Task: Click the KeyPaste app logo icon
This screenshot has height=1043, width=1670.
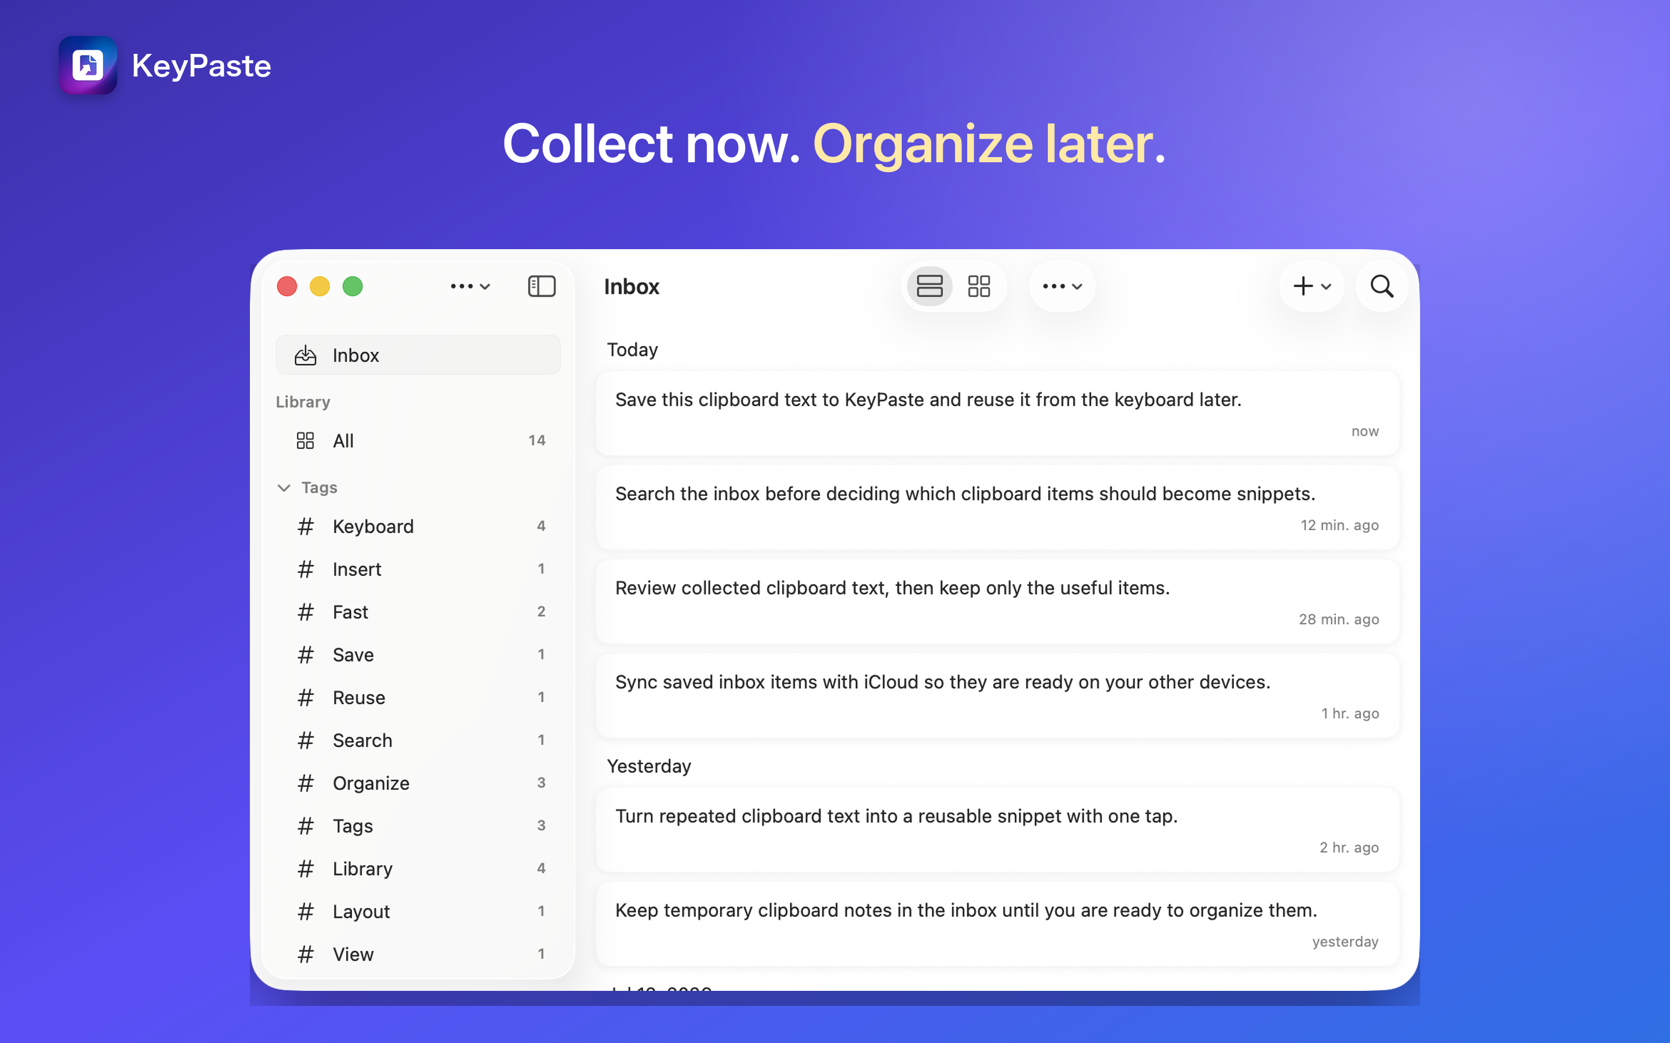Action: pos(88,65)
